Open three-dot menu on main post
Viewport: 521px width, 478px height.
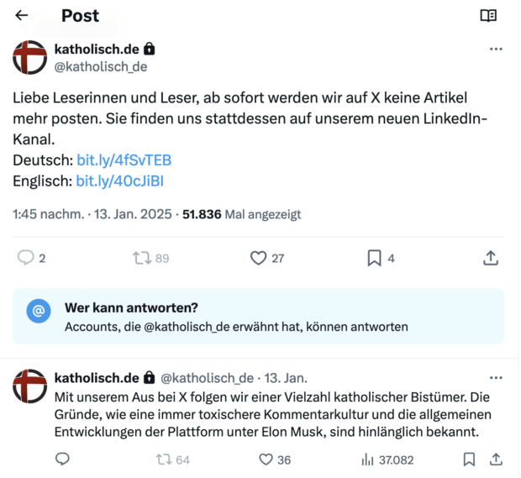496,49
